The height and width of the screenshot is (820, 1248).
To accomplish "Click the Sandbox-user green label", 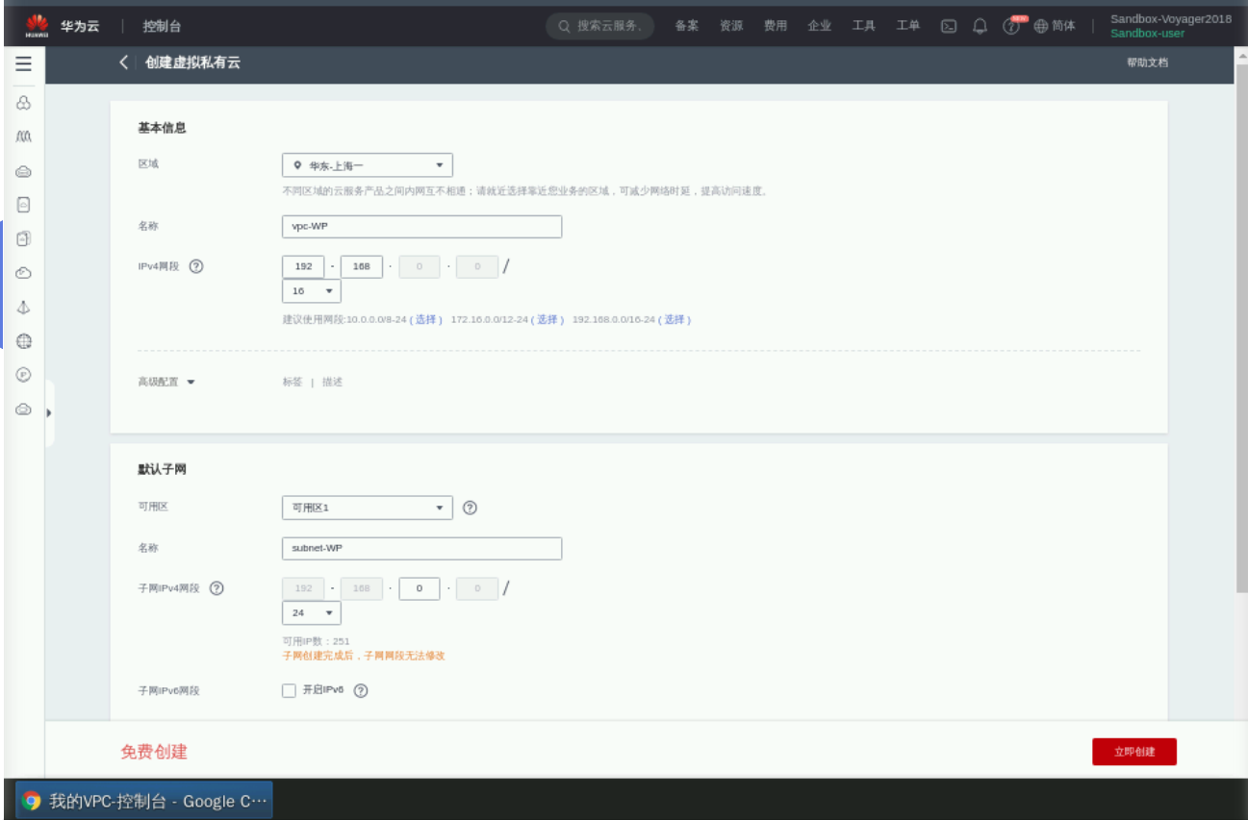I will coord(1147,34).
